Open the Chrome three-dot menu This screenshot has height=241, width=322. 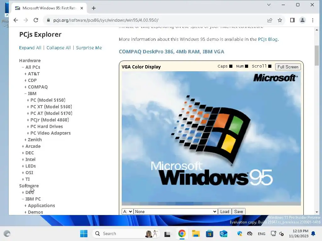[313, 20]
